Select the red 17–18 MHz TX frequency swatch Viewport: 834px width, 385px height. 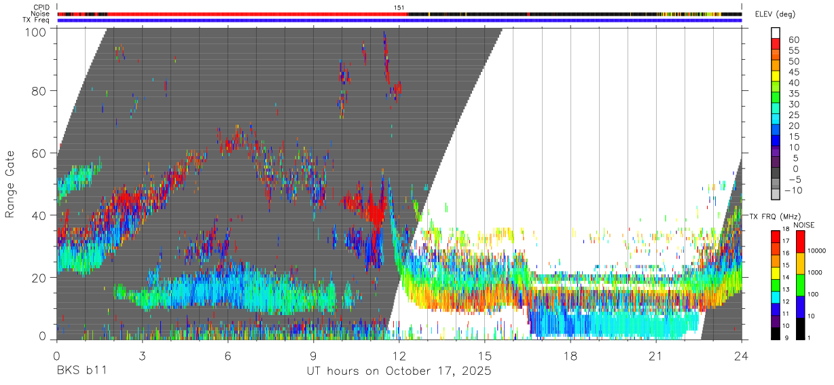(774, 236)
